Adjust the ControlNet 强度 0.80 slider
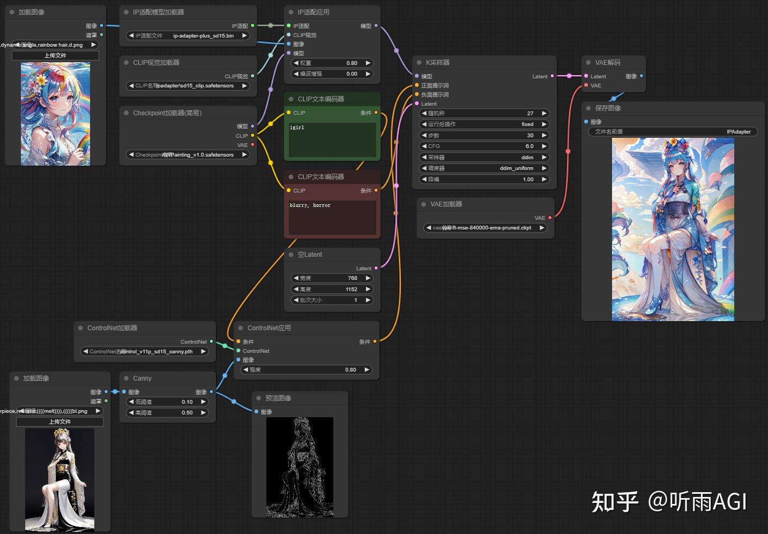768x534 pixels. pos(305,370)
